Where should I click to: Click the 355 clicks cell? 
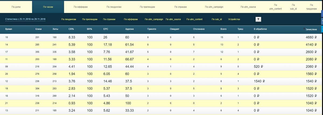pos(37,52)
